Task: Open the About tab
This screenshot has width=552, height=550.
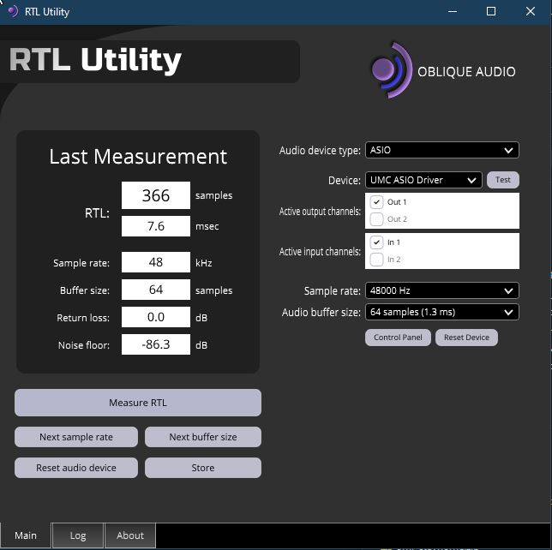Action: click(130, 535)
